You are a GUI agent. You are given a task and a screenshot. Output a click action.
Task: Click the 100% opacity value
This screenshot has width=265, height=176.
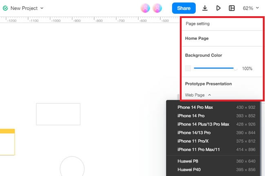click(x=247, y=69)
